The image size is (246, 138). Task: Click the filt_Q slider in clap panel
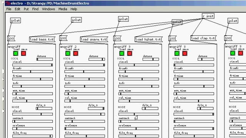coord(205,108)
